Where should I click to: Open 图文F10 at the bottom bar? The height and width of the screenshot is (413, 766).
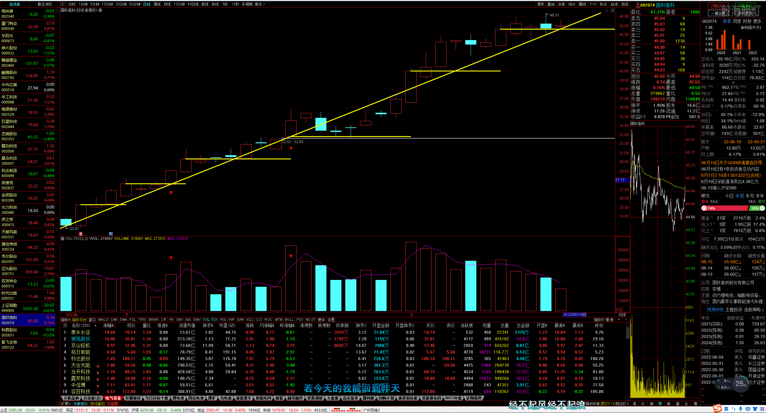pos(608,404)
